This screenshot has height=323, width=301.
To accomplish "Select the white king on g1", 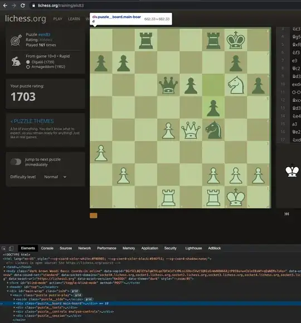I will (x=236, y=197).
